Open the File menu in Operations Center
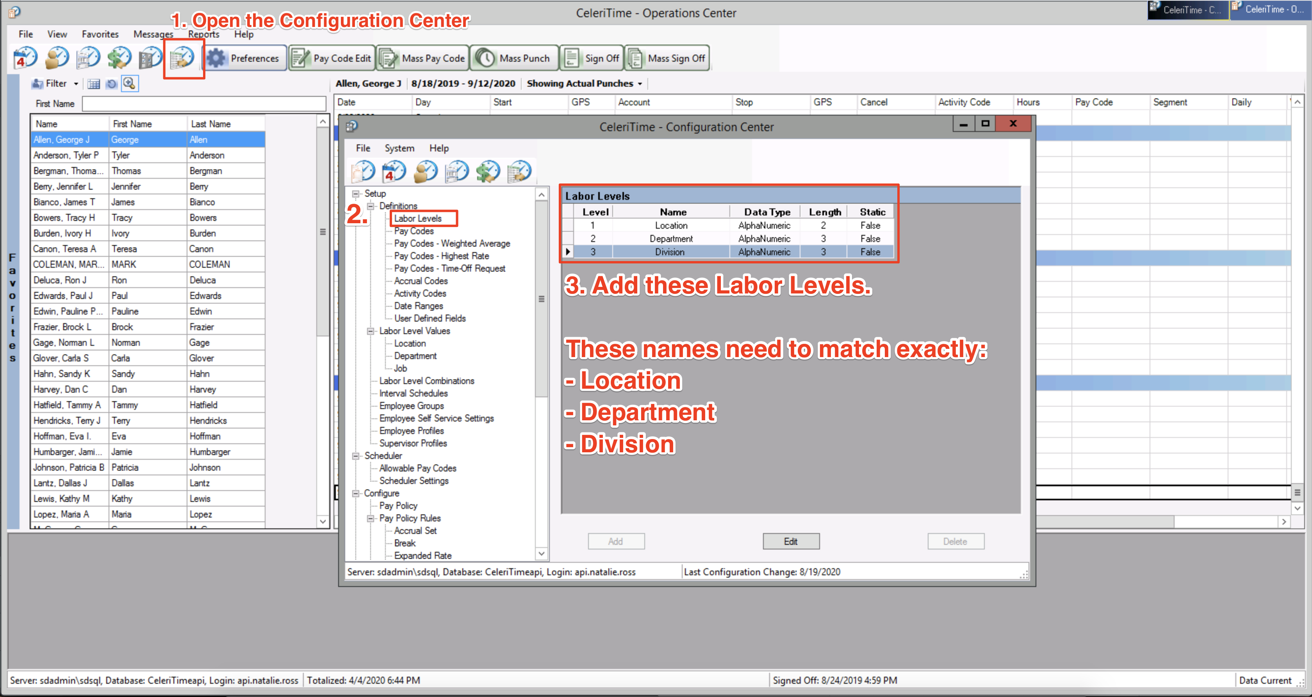 (x=25, y=34)
